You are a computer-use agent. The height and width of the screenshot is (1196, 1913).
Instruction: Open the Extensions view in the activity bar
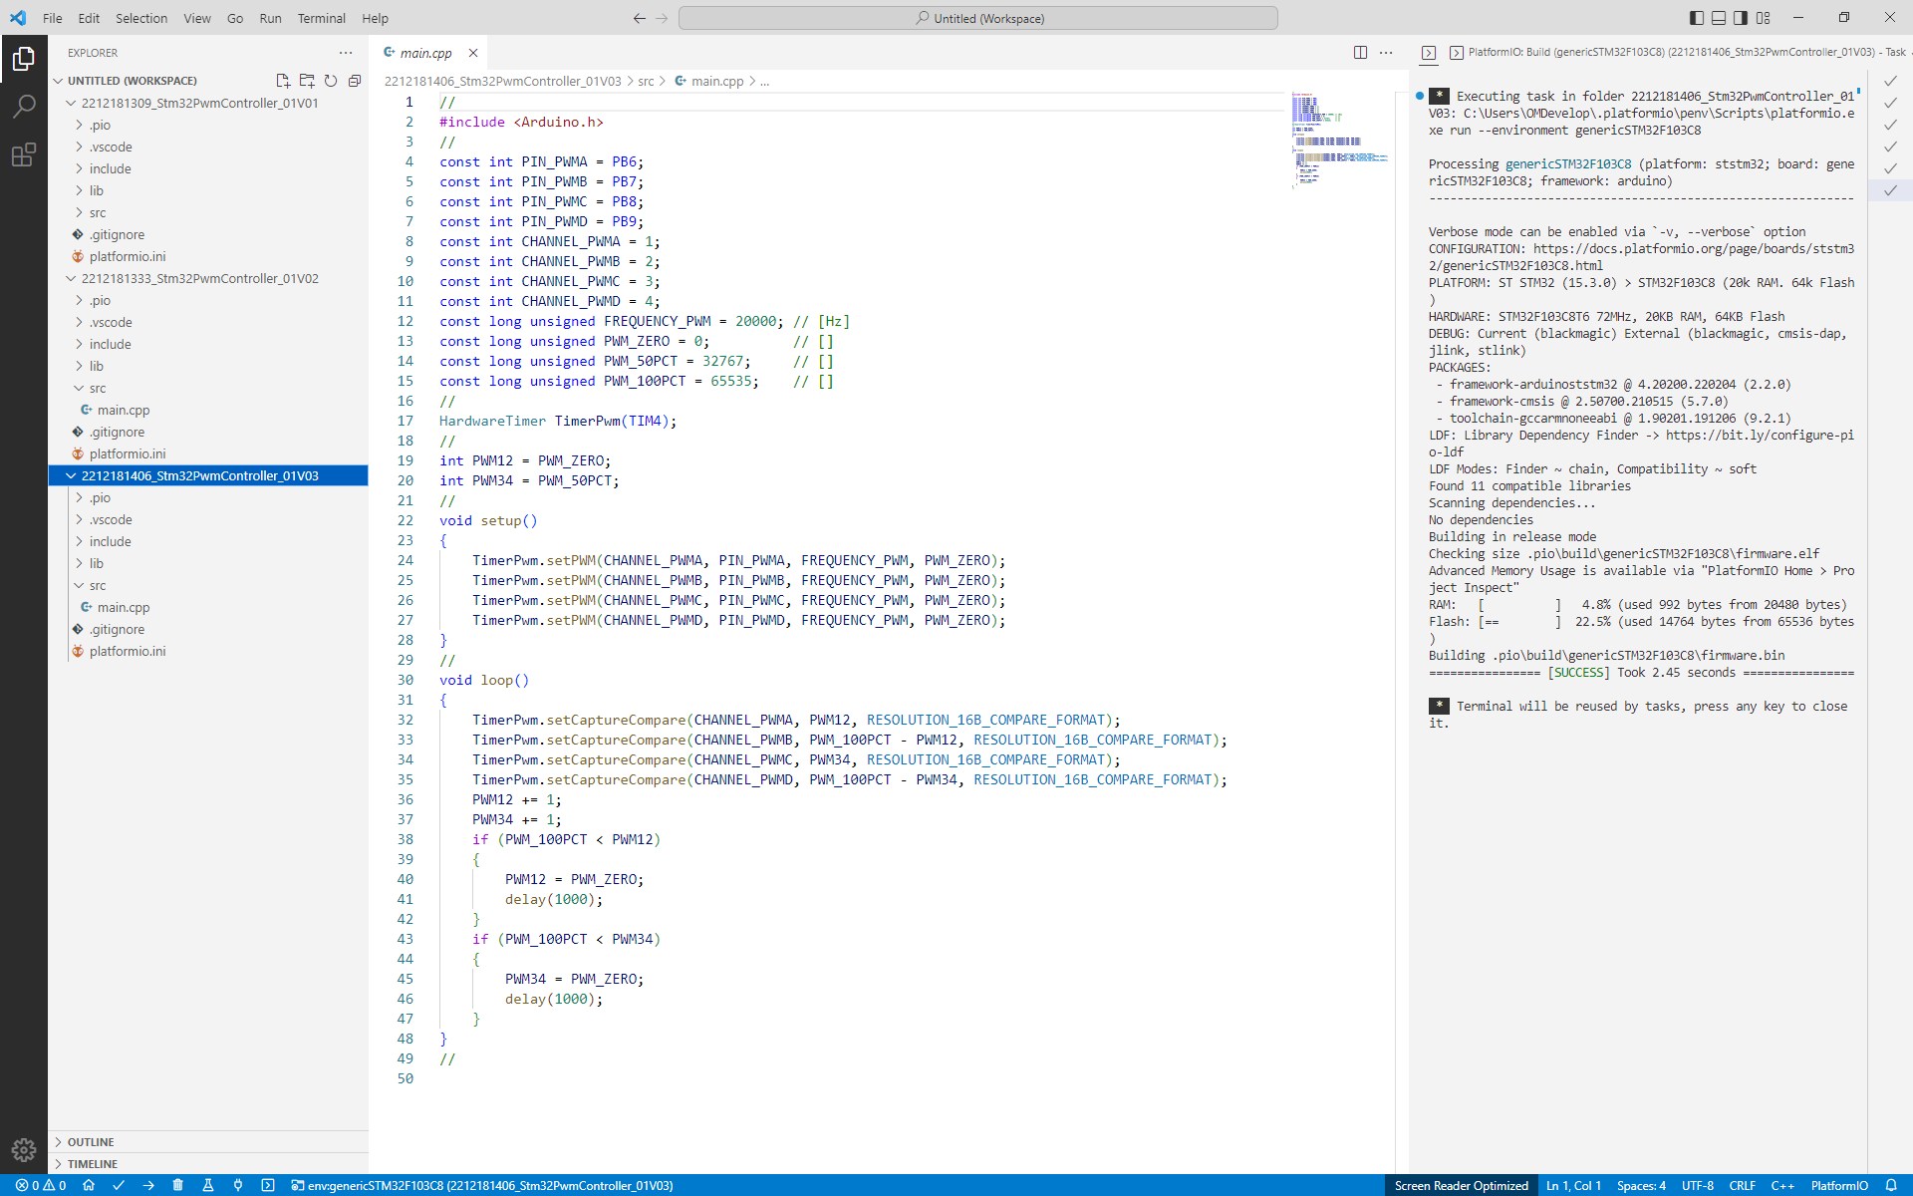[x=24, y=154]
